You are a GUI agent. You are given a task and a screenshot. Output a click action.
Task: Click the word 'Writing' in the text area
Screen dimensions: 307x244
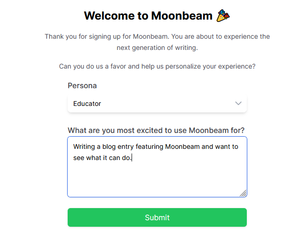point(84,146)
